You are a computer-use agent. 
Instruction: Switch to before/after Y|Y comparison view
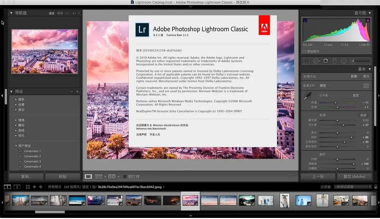point(112,177)
